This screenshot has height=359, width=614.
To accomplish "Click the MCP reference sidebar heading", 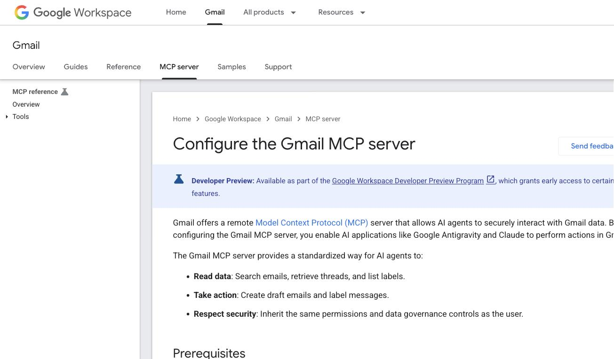I will click(35, 92).
